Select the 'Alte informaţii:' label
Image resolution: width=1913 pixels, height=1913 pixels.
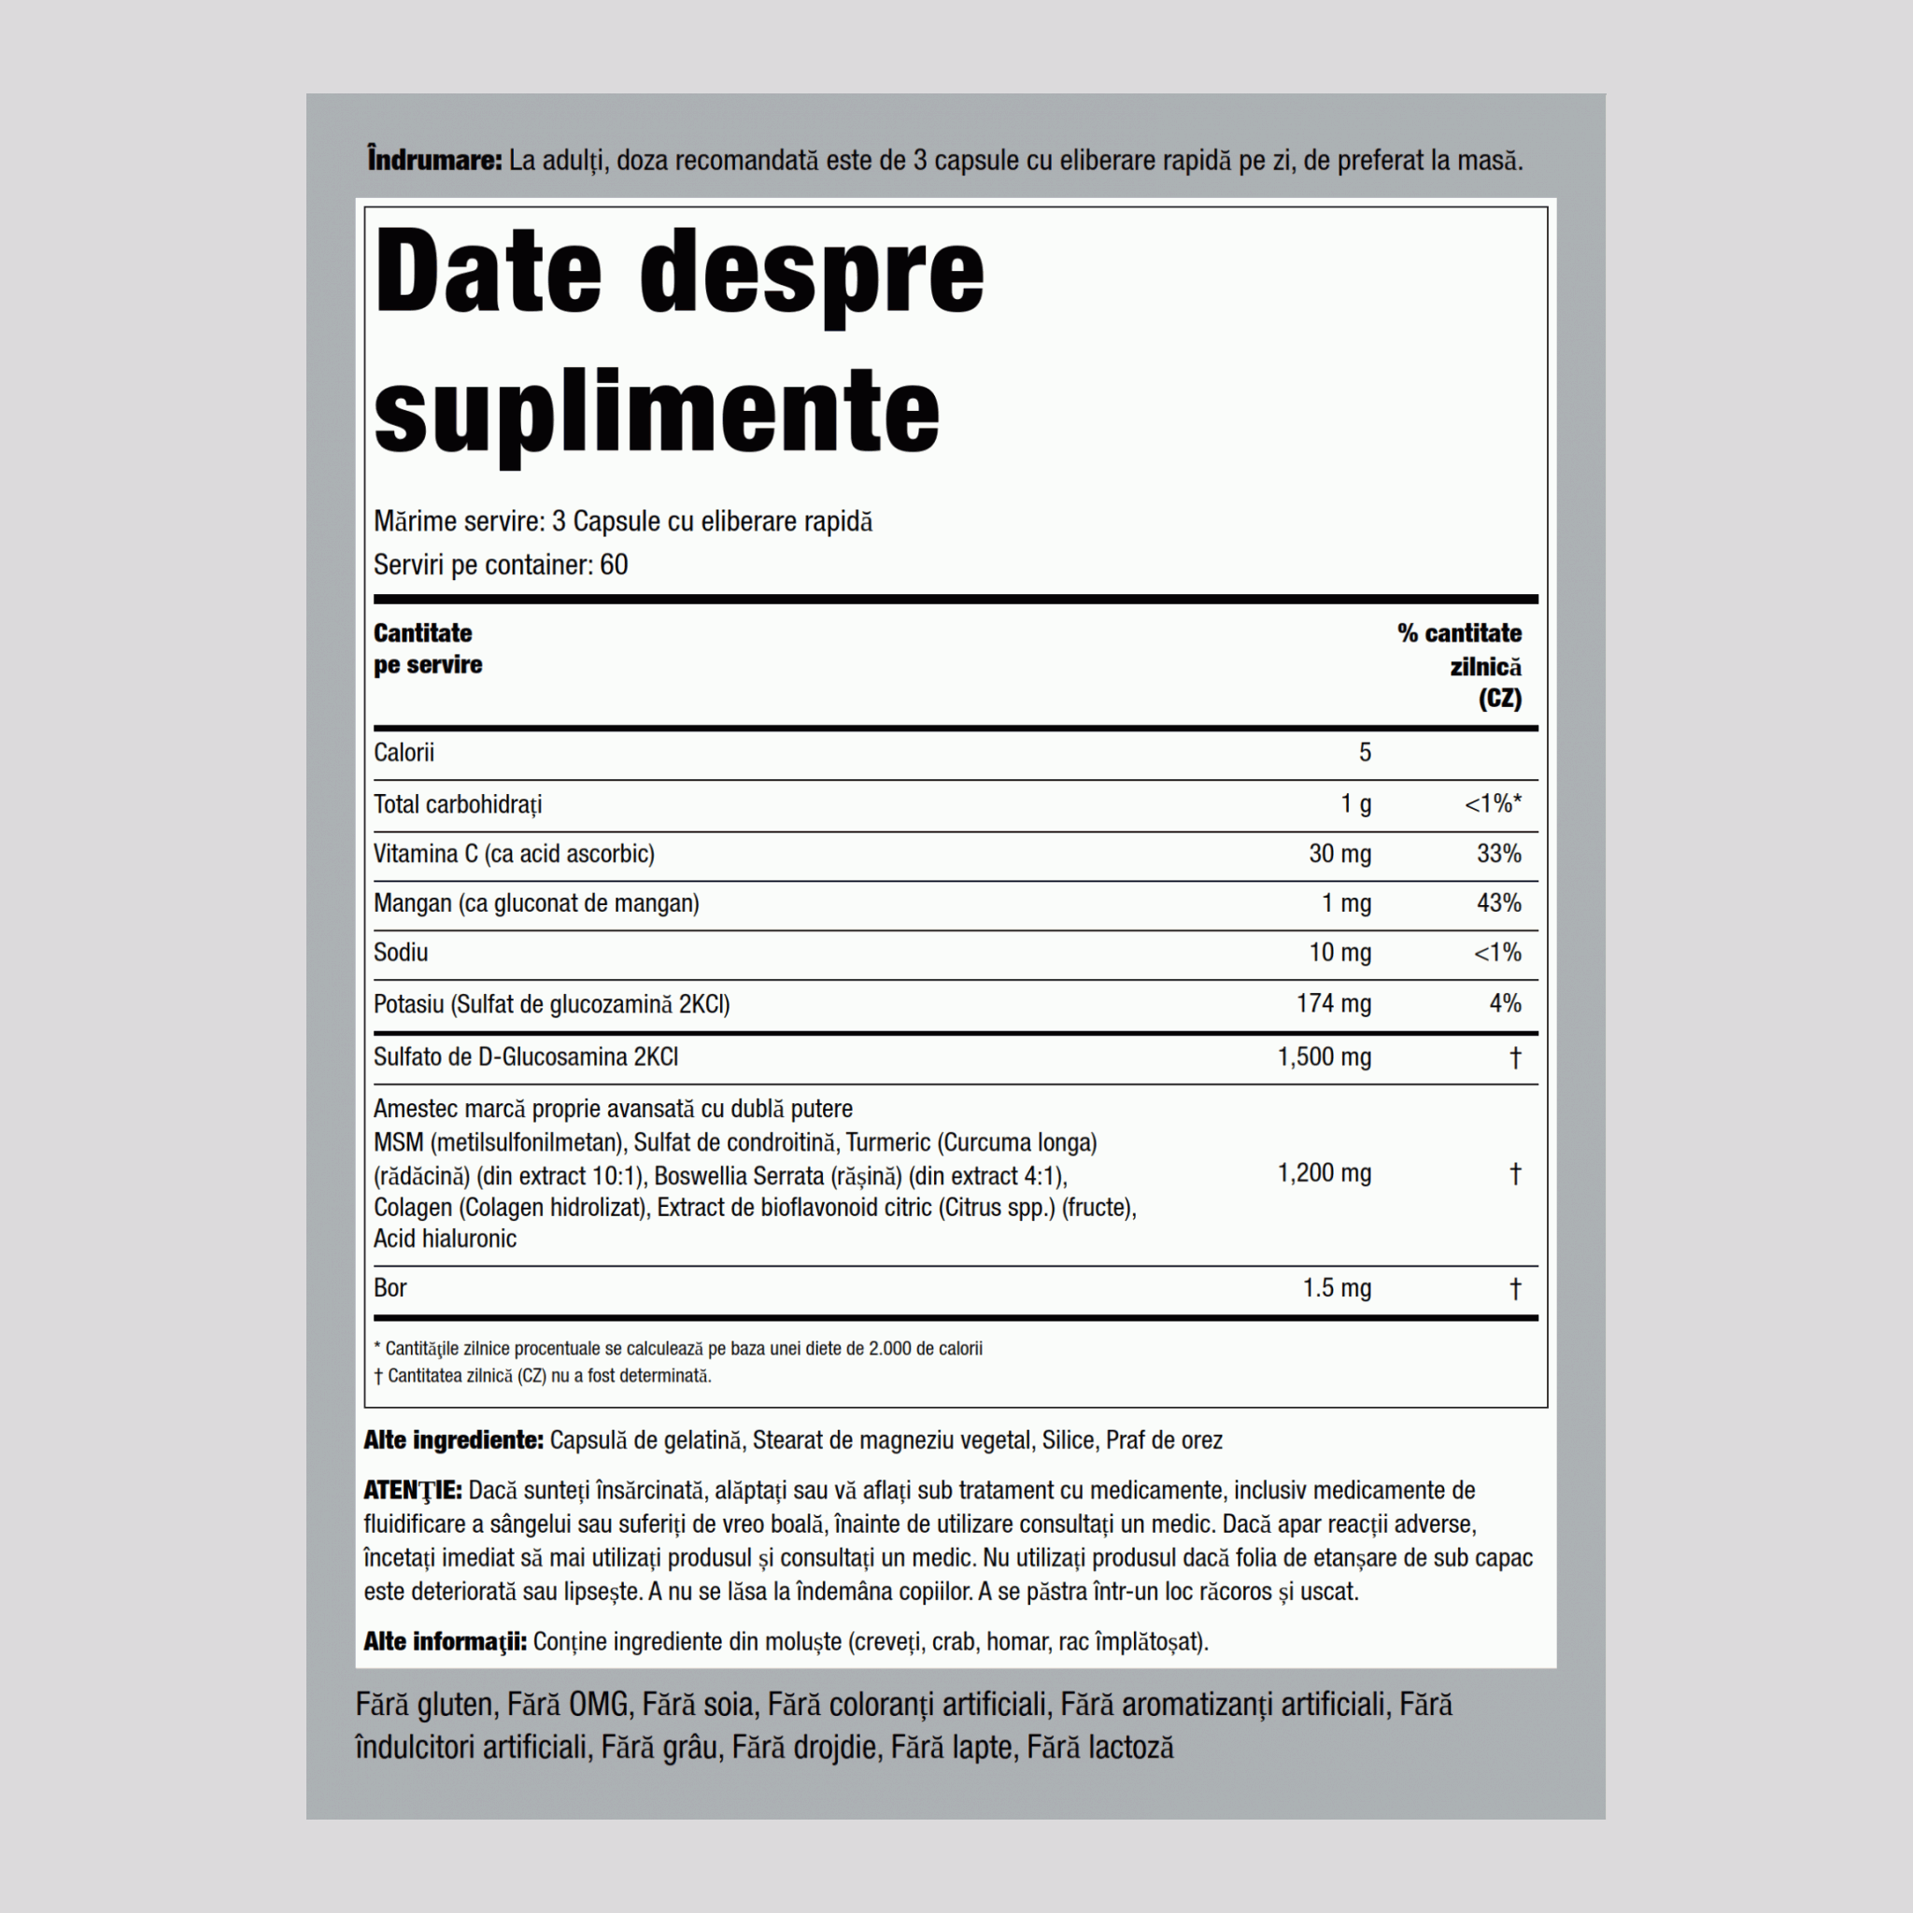[x=445, y=1643]
